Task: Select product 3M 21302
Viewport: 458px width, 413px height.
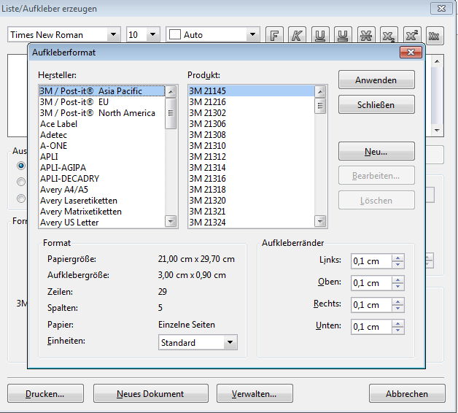Action: 252,113
